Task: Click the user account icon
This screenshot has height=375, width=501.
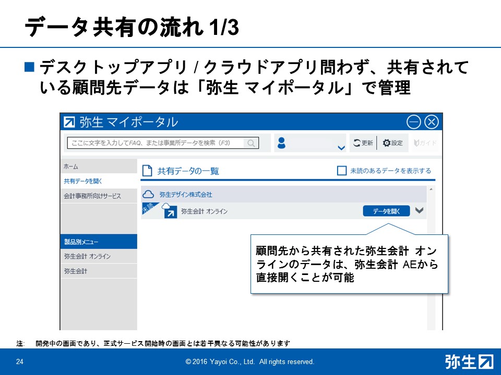Action: [x=281, y=143]
